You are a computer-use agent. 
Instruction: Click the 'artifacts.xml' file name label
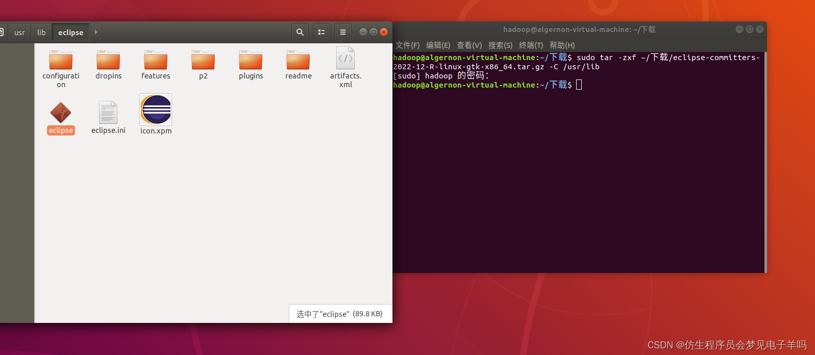click(345, 80)
